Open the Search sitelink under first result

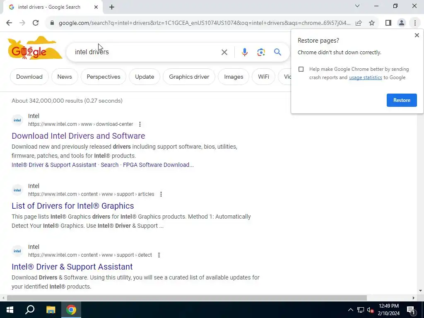[x=109, y=165]
